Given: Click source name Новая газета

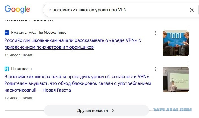Looking at the screenshot, I should click(x=21, y=69).
